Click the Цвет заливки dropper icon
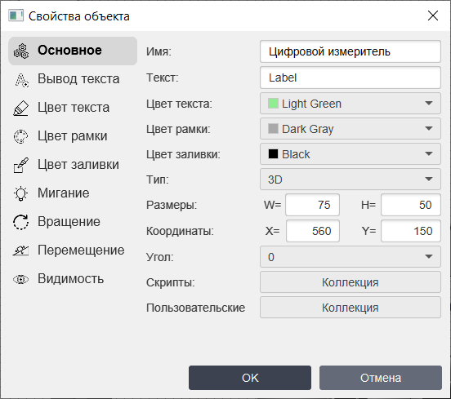The image size is (451, 399). pyautogui.click(x=21, y=165)
